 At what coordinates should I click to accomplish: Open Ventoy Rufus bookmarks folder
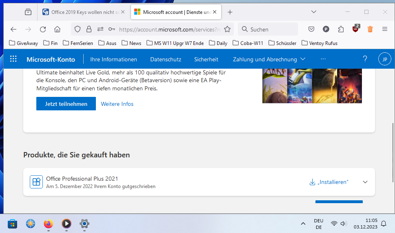(x=320, y=43)
